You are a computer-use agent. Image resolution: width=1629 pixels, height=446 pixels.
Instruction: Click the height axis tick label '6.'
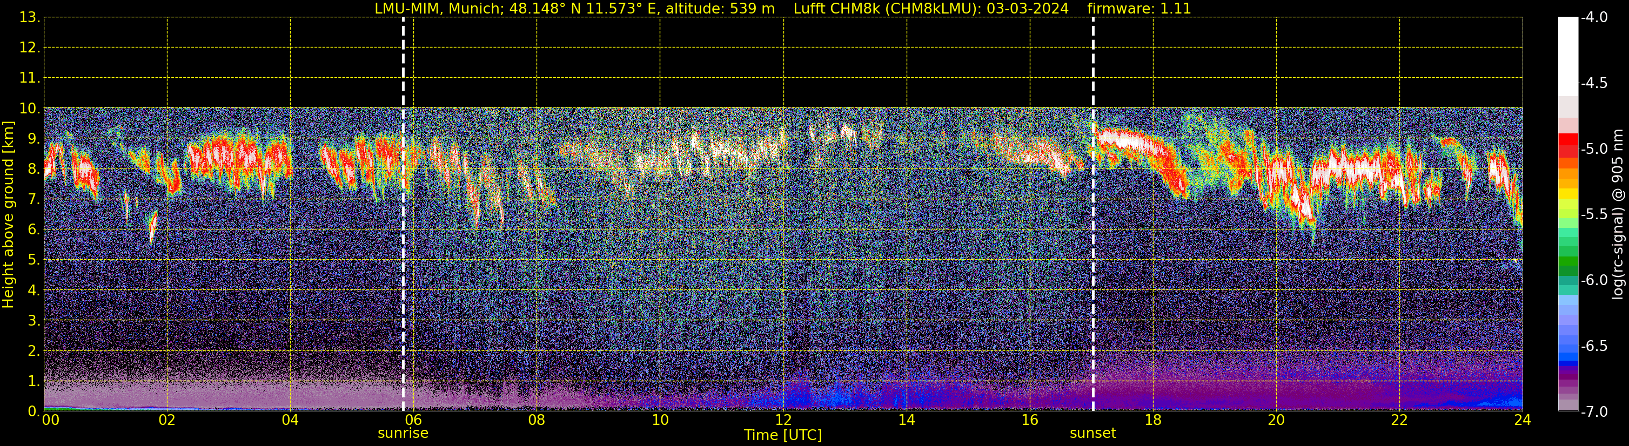click(33, 230)
